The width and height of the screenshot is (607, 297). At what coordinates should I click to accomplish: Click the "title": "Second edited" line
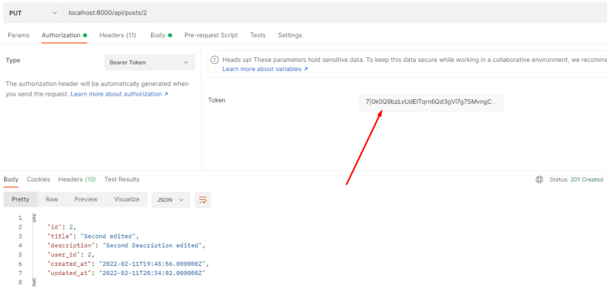(93, 236)
